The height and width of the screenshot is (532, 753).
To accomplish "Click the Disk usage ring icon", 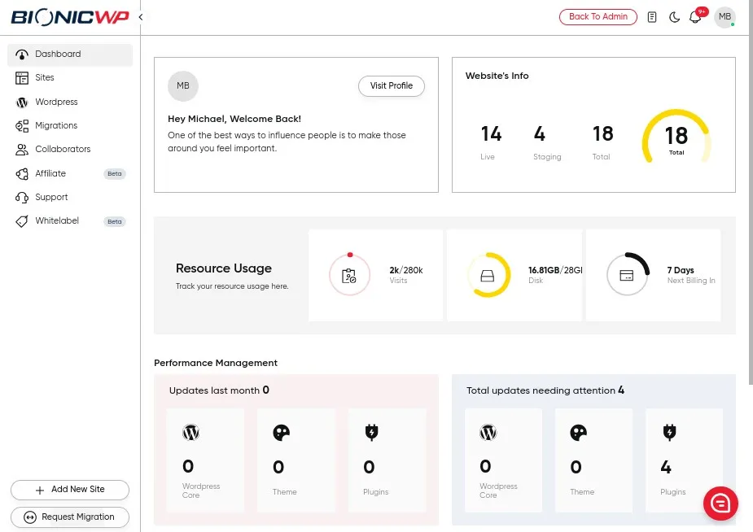I will coord(488,275).
